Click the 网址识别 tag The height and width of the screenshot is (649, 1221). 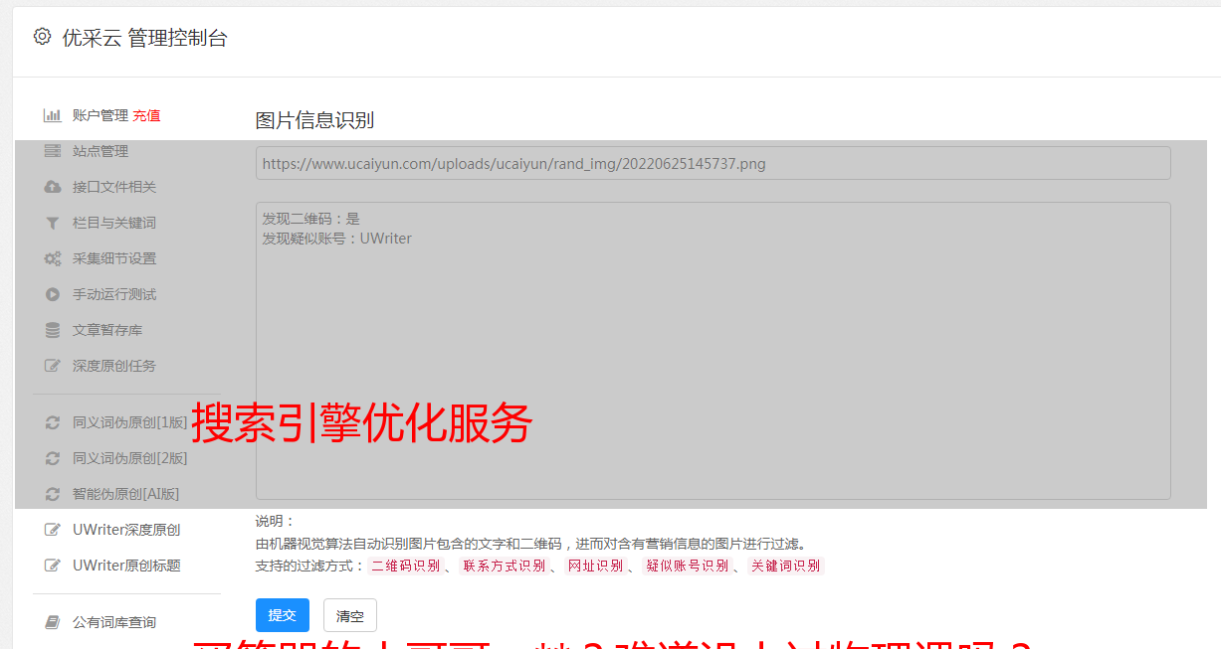pyautogui.click(x=595, y=566)
